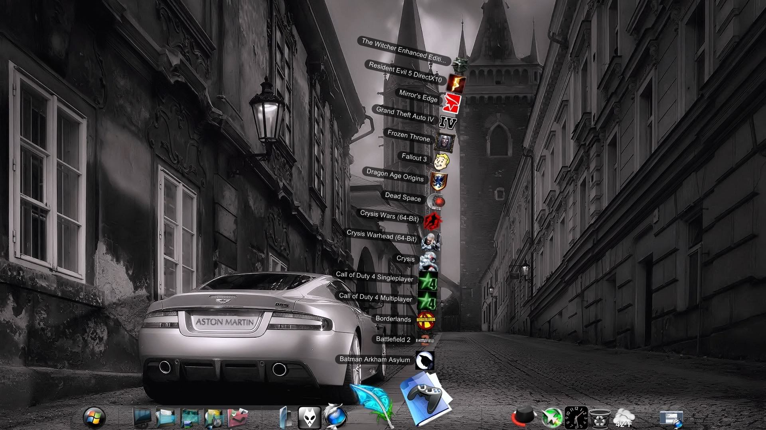Open the Borderlands icon
The width and height of the screenshot is (766, 430).
click(x=426, y=321)
